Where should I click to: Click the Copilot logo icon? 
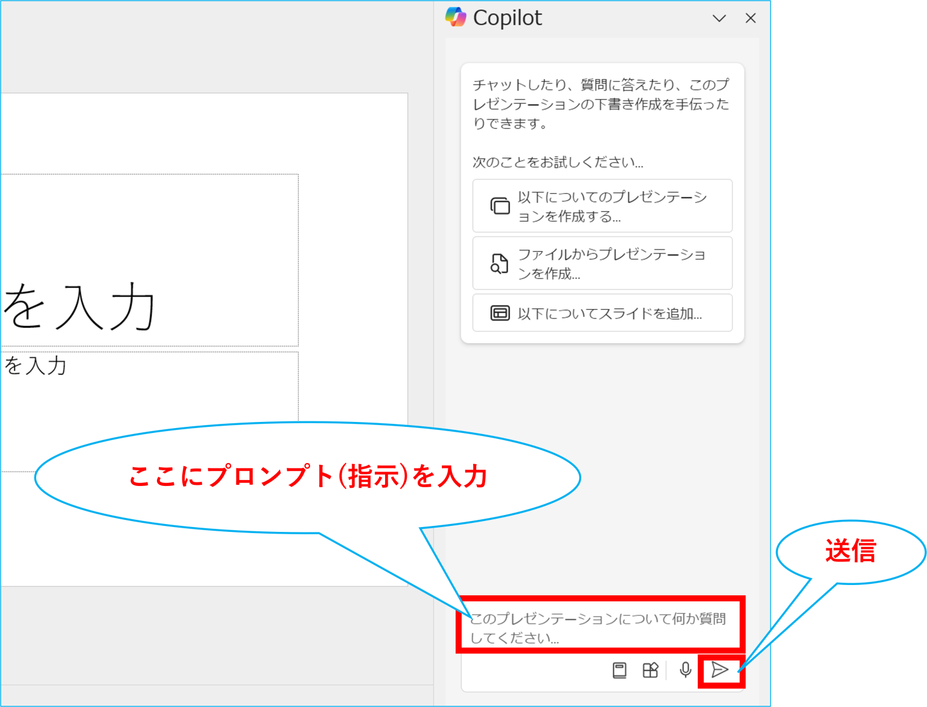pyautogui.click(x=456, y=18)
